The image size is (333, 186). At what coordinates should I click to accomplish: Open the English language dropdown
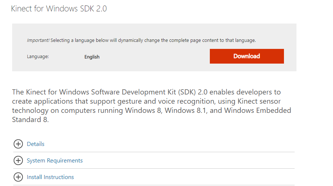pyautogui.click(x=92, y=57)
